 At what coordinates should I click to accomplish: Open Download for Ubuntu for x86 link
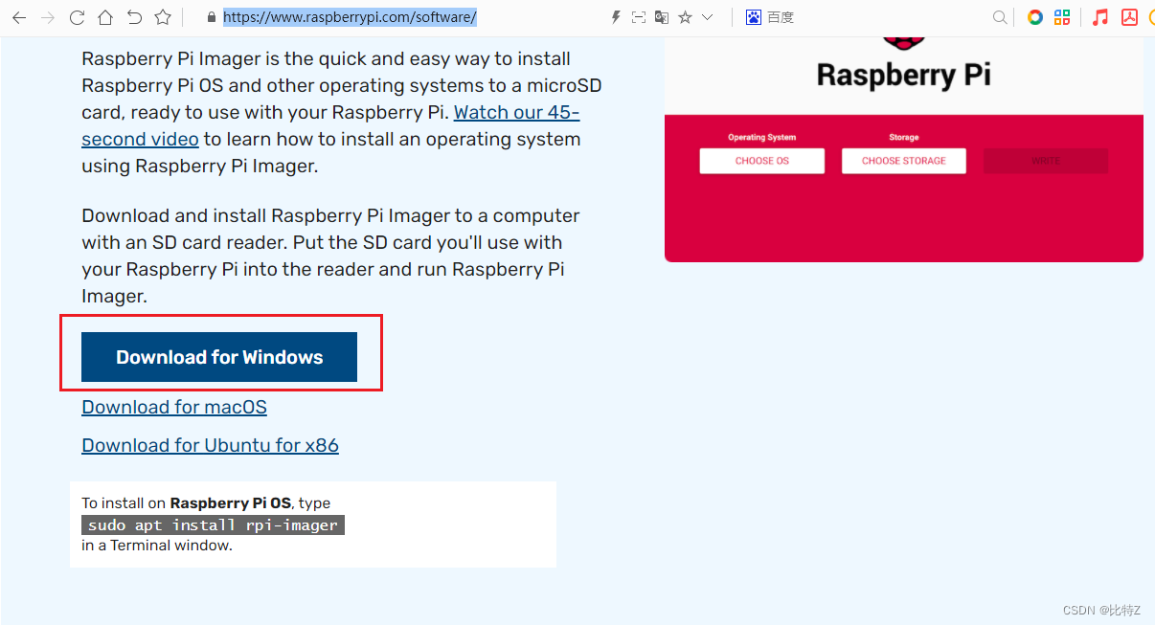click(210, 445)
